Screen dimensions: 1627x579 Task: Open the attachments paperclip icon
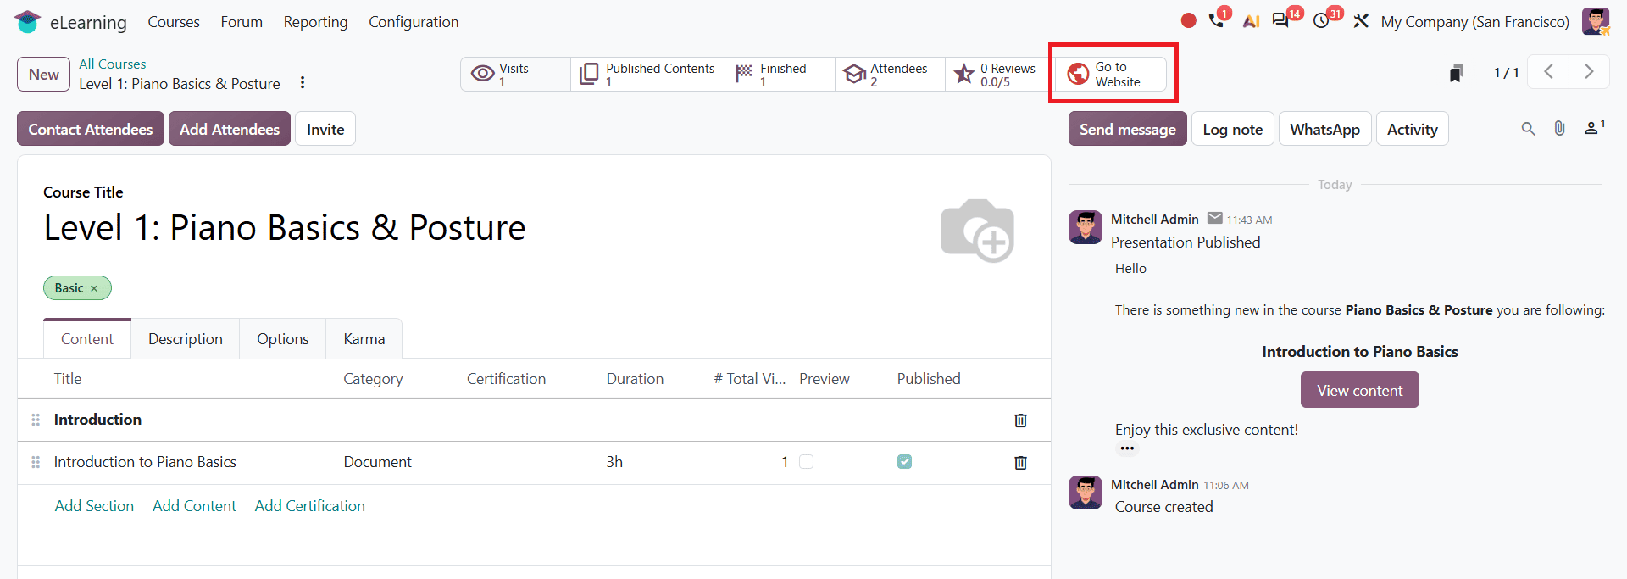click(1559, 129)
